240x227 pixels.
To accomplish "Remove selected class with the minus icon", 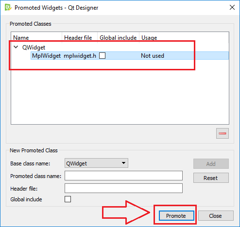I will coord(223,133).
